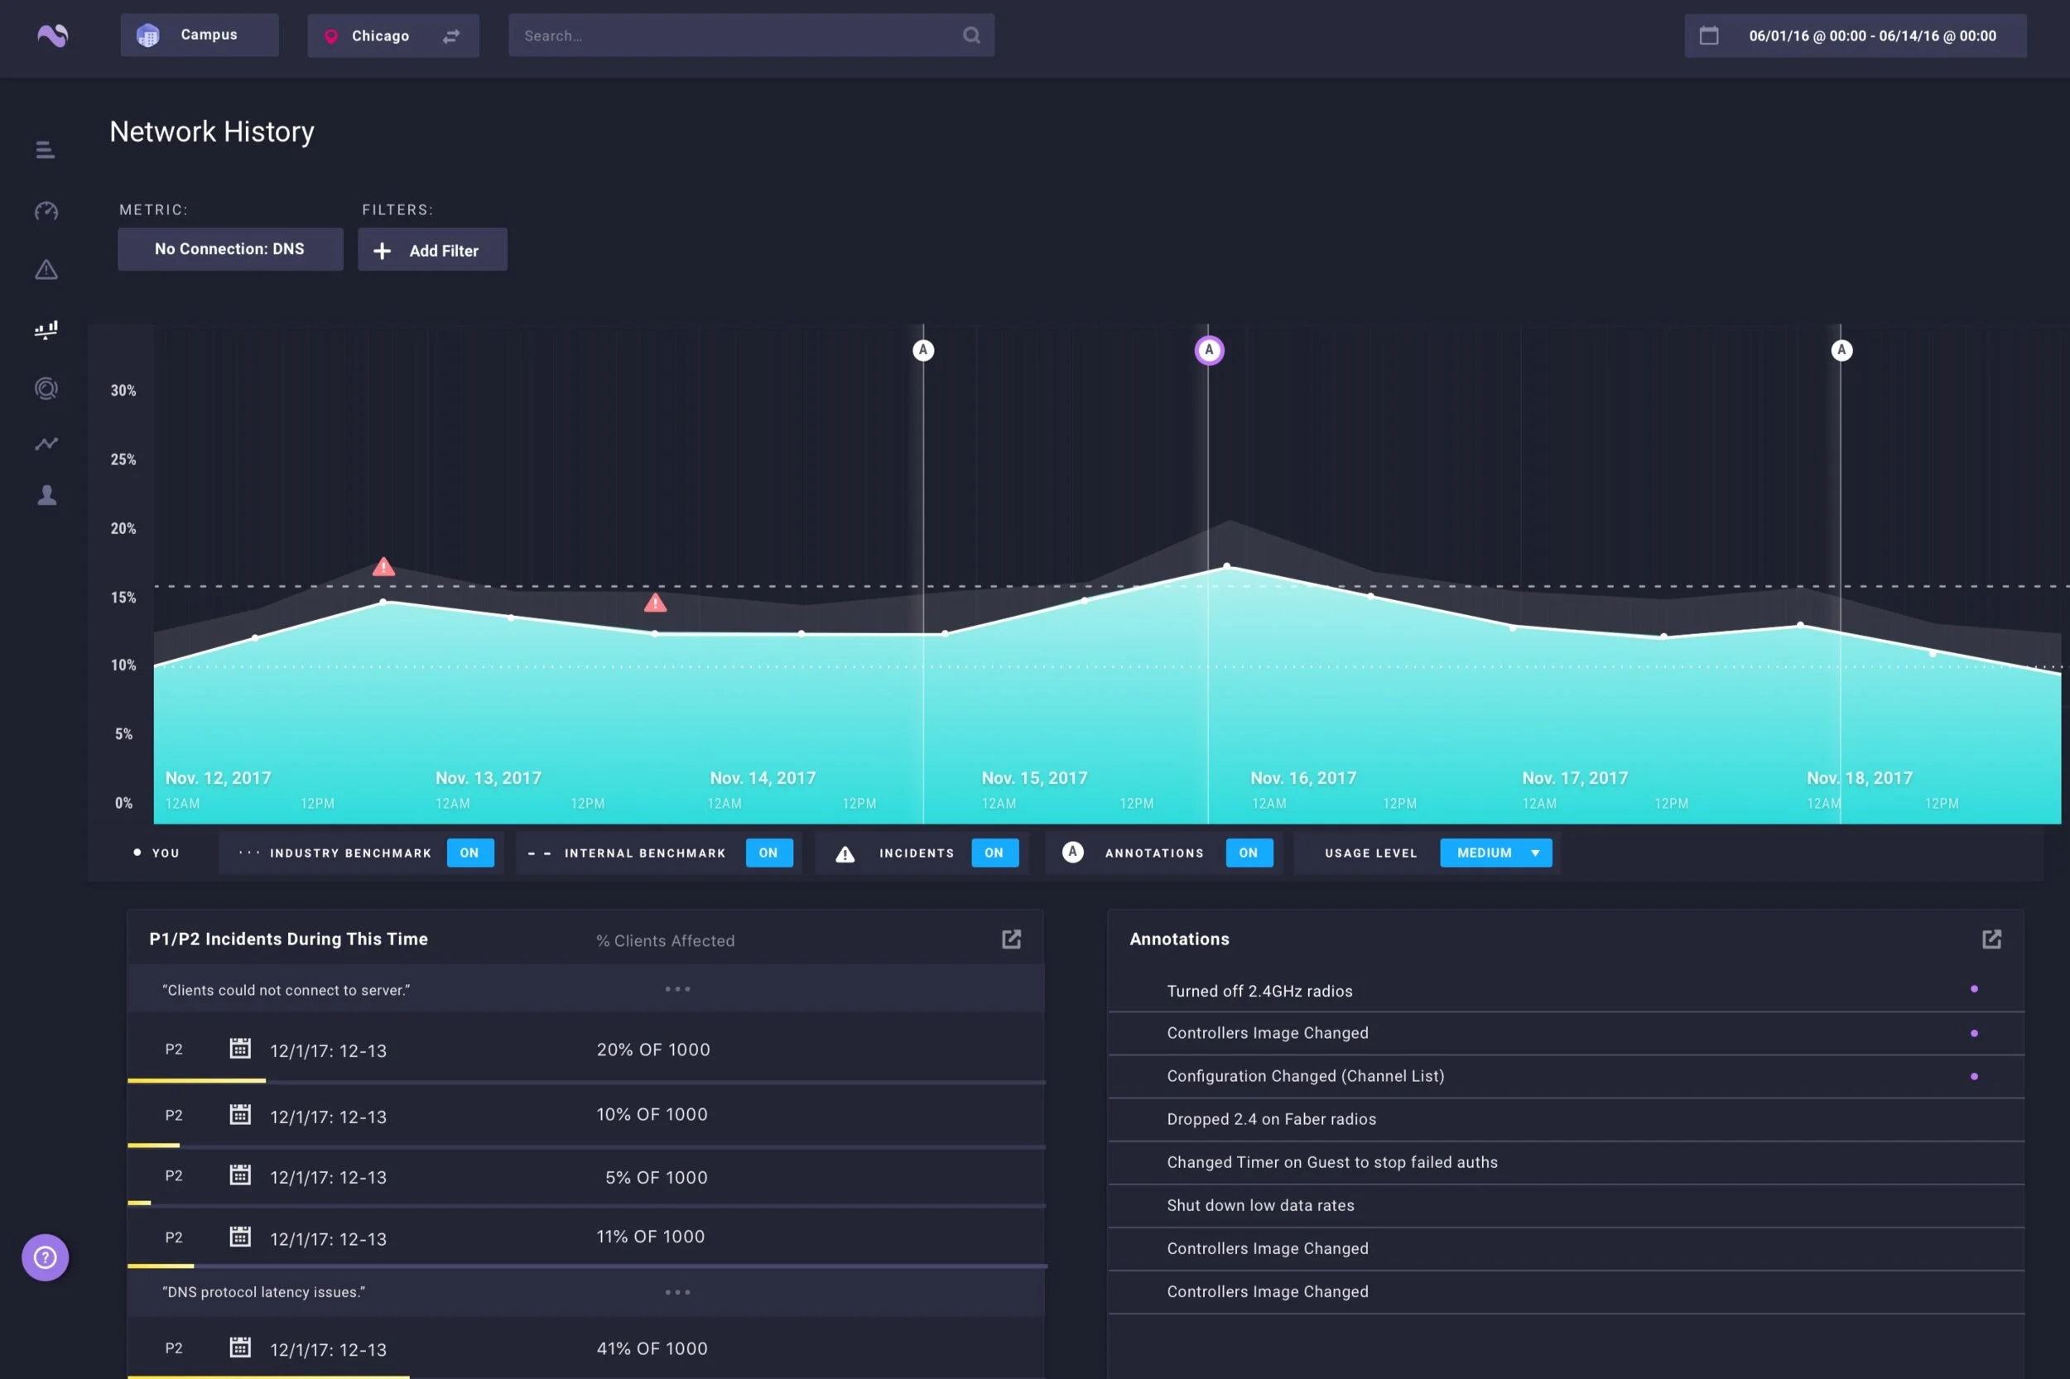Open the incidents warning triangle in the sidebar
Viewport: 2070px width, 1379px height.
(x=46, y=270)
